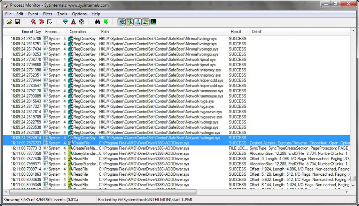The height and width of the screenshot is (206, 359).
Task: Toggle Show Process and Thread Activity icon
Action: click(146, 22)
